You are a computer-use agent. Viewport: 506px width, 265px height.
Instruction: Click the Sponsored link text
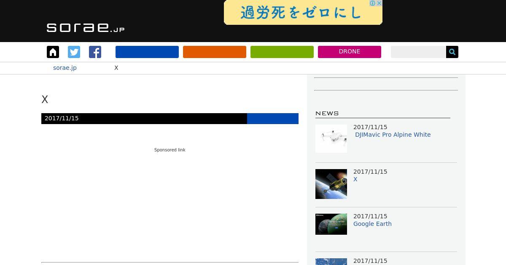pyautogui.click(x=170, y=150)
